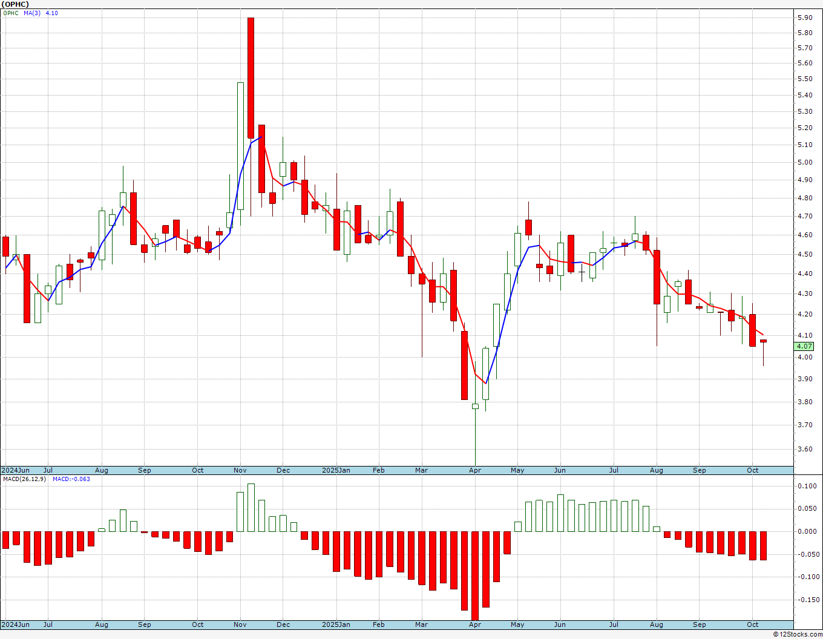Click the 4.50 price axis label
This screenshot has height=639, width=823.
coord(805,254)
